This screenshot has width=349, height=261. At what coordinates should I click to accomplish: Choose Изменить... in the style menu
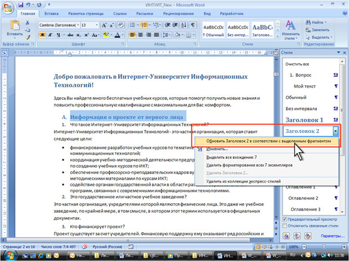pos(217,149)
